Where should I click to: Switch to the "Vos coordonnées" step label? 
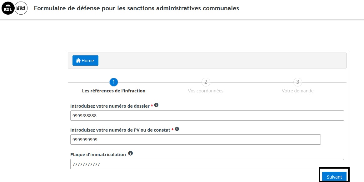pyautogui.click(x=206, y=91)
